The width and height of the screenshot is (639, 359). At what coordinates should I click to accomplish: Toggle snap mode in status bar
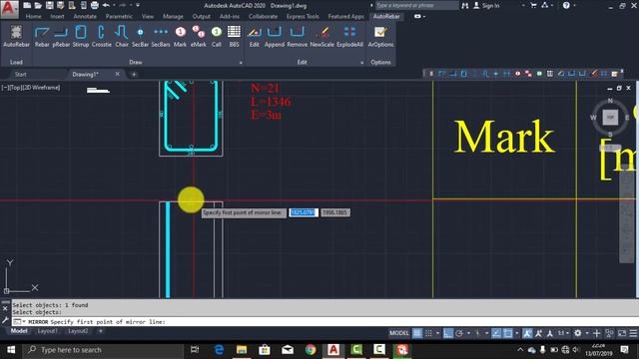[x=428, y=333]
